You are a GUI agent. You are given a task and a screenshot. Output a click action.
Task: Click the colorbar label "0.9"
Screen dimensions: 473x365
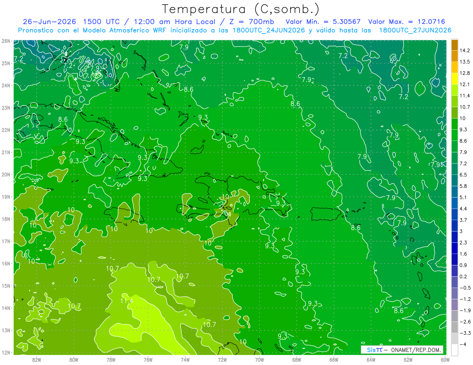(464, 265)
